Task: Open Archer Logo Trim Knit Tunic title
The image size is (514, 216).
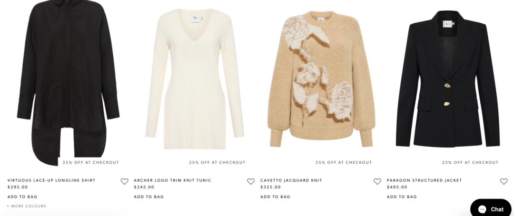Action: (172, 180)
